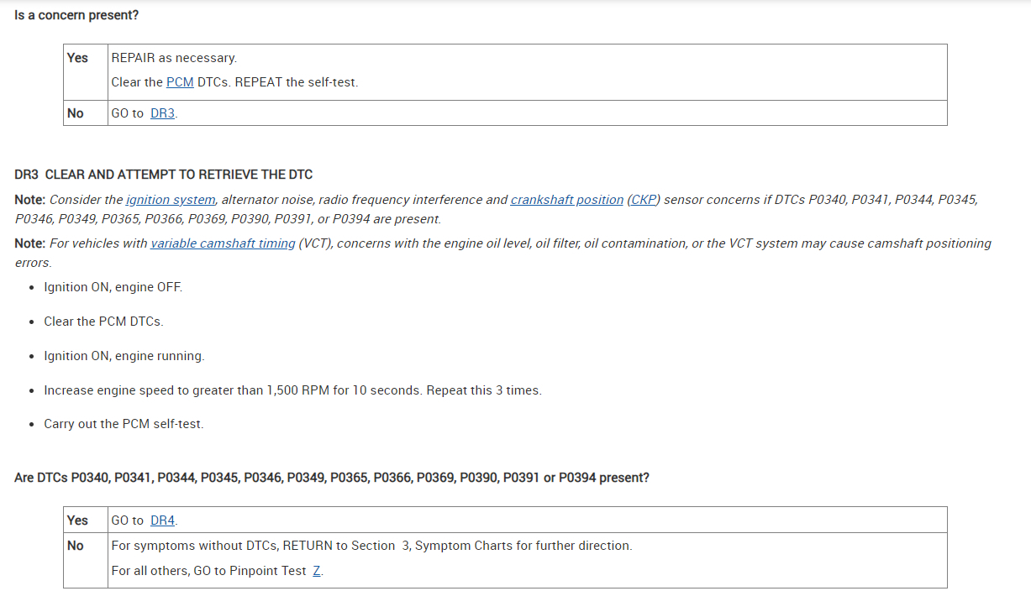The image size is (1031, 612).
Task: Click the 'Ignition ON, engine OFF' bullet
Action: (x=113, y=287)
